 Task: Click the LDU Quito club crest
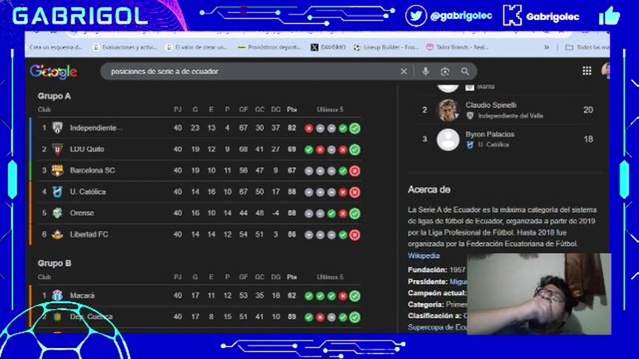click(x=57, y=149)
